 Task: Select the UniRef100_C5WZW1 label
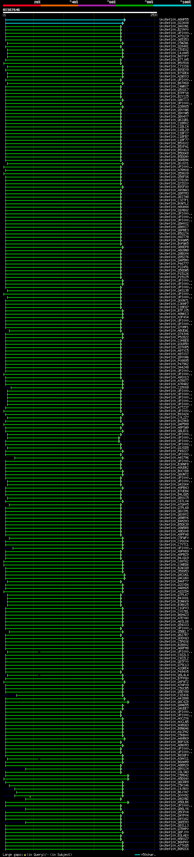click(x=174, y=43)
